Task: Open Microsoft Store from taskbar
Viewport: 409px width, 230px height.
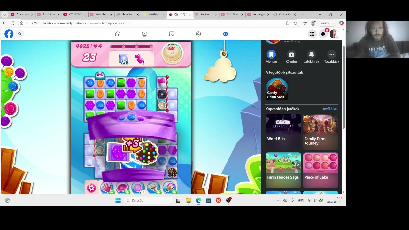Action: [208, 200]
